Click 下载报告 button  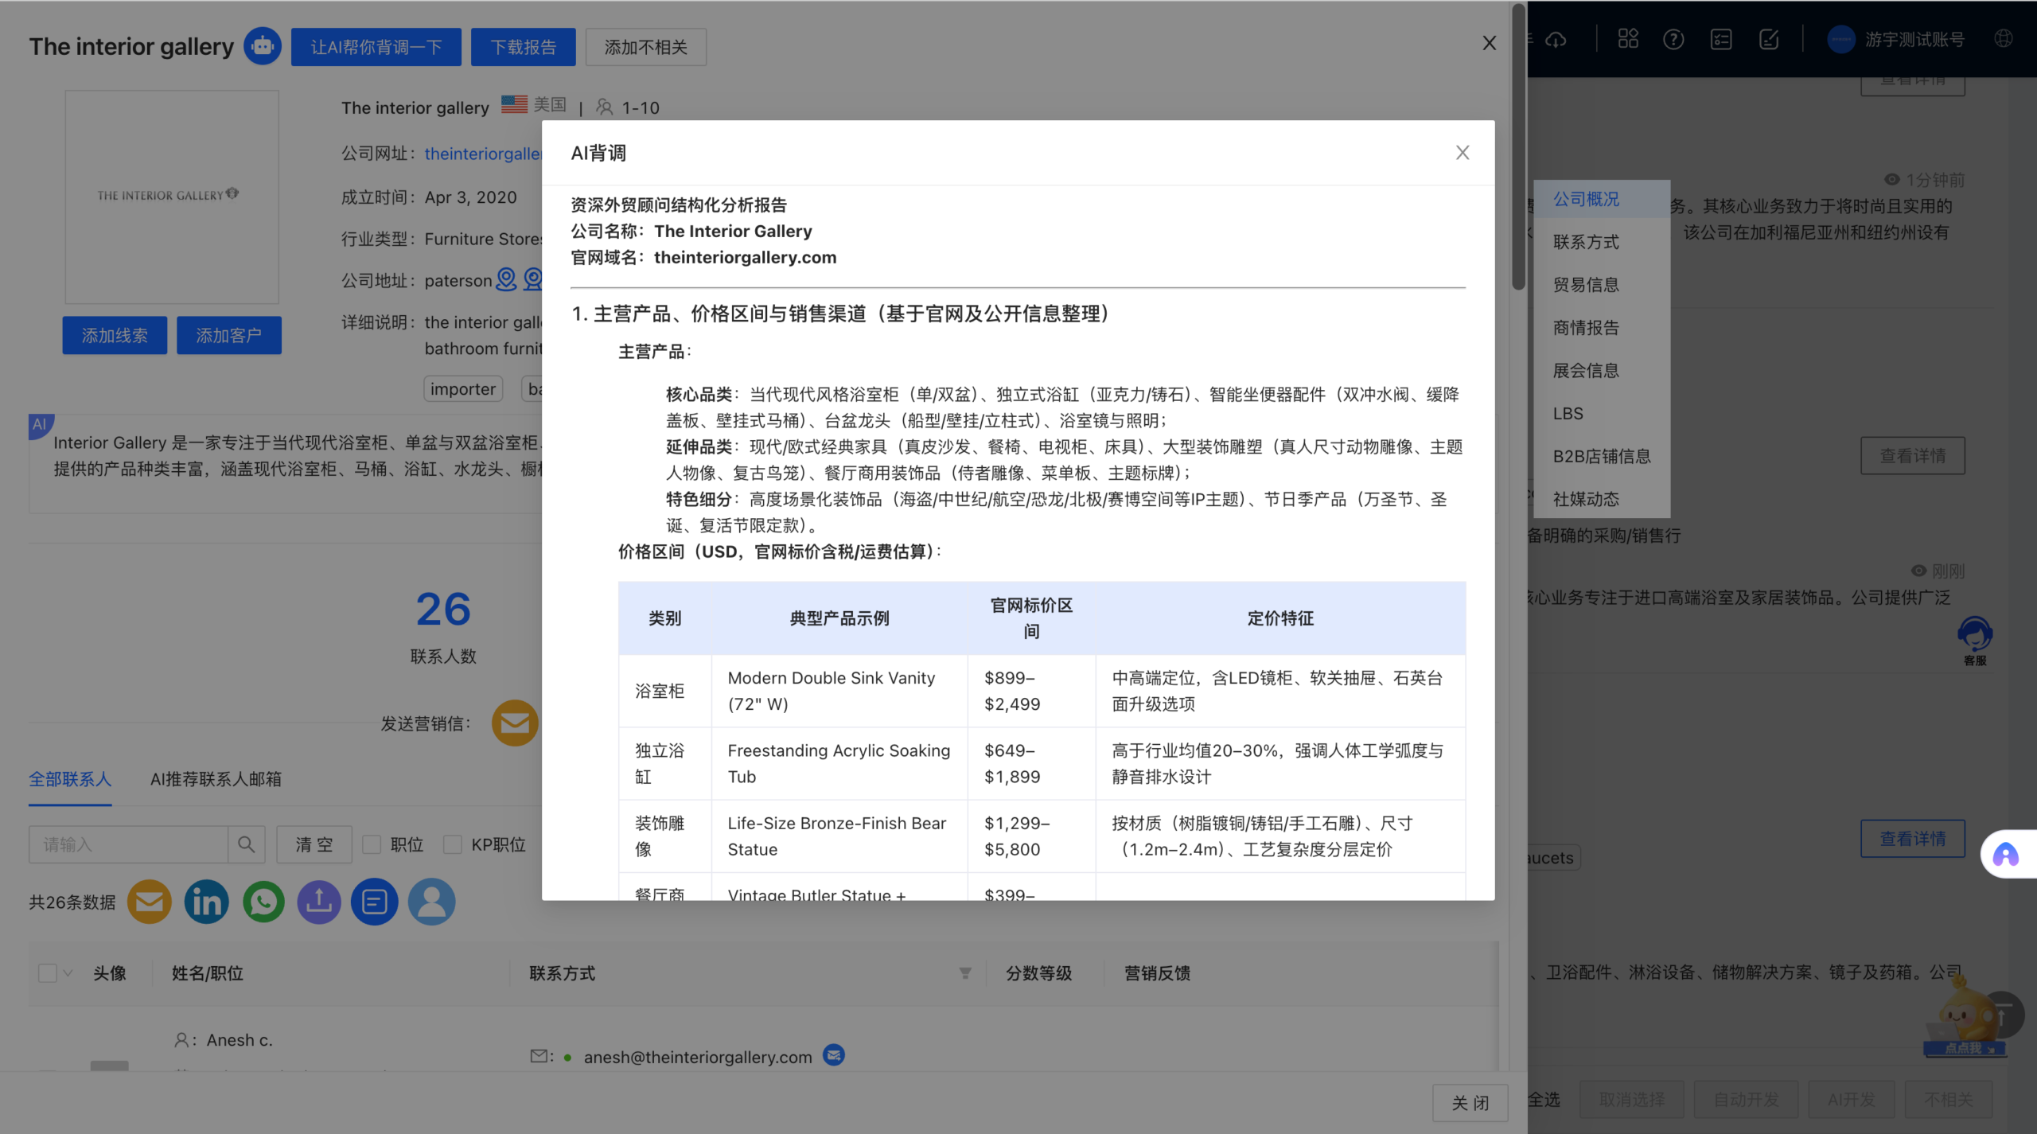pos(524,47)
